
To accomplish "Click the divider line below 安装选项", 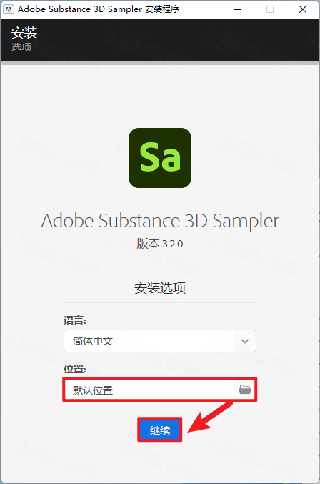I will pyautogui.click(x=160, y=303).
